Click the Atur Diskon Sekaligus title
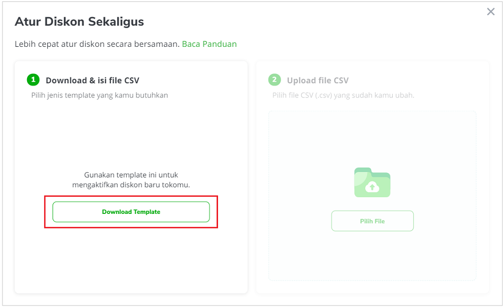504x308 pixels. coord(79,22)
